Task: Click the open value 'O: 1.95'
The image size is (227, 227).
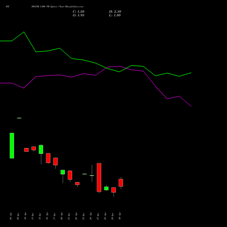Action: tap(79, 15)
